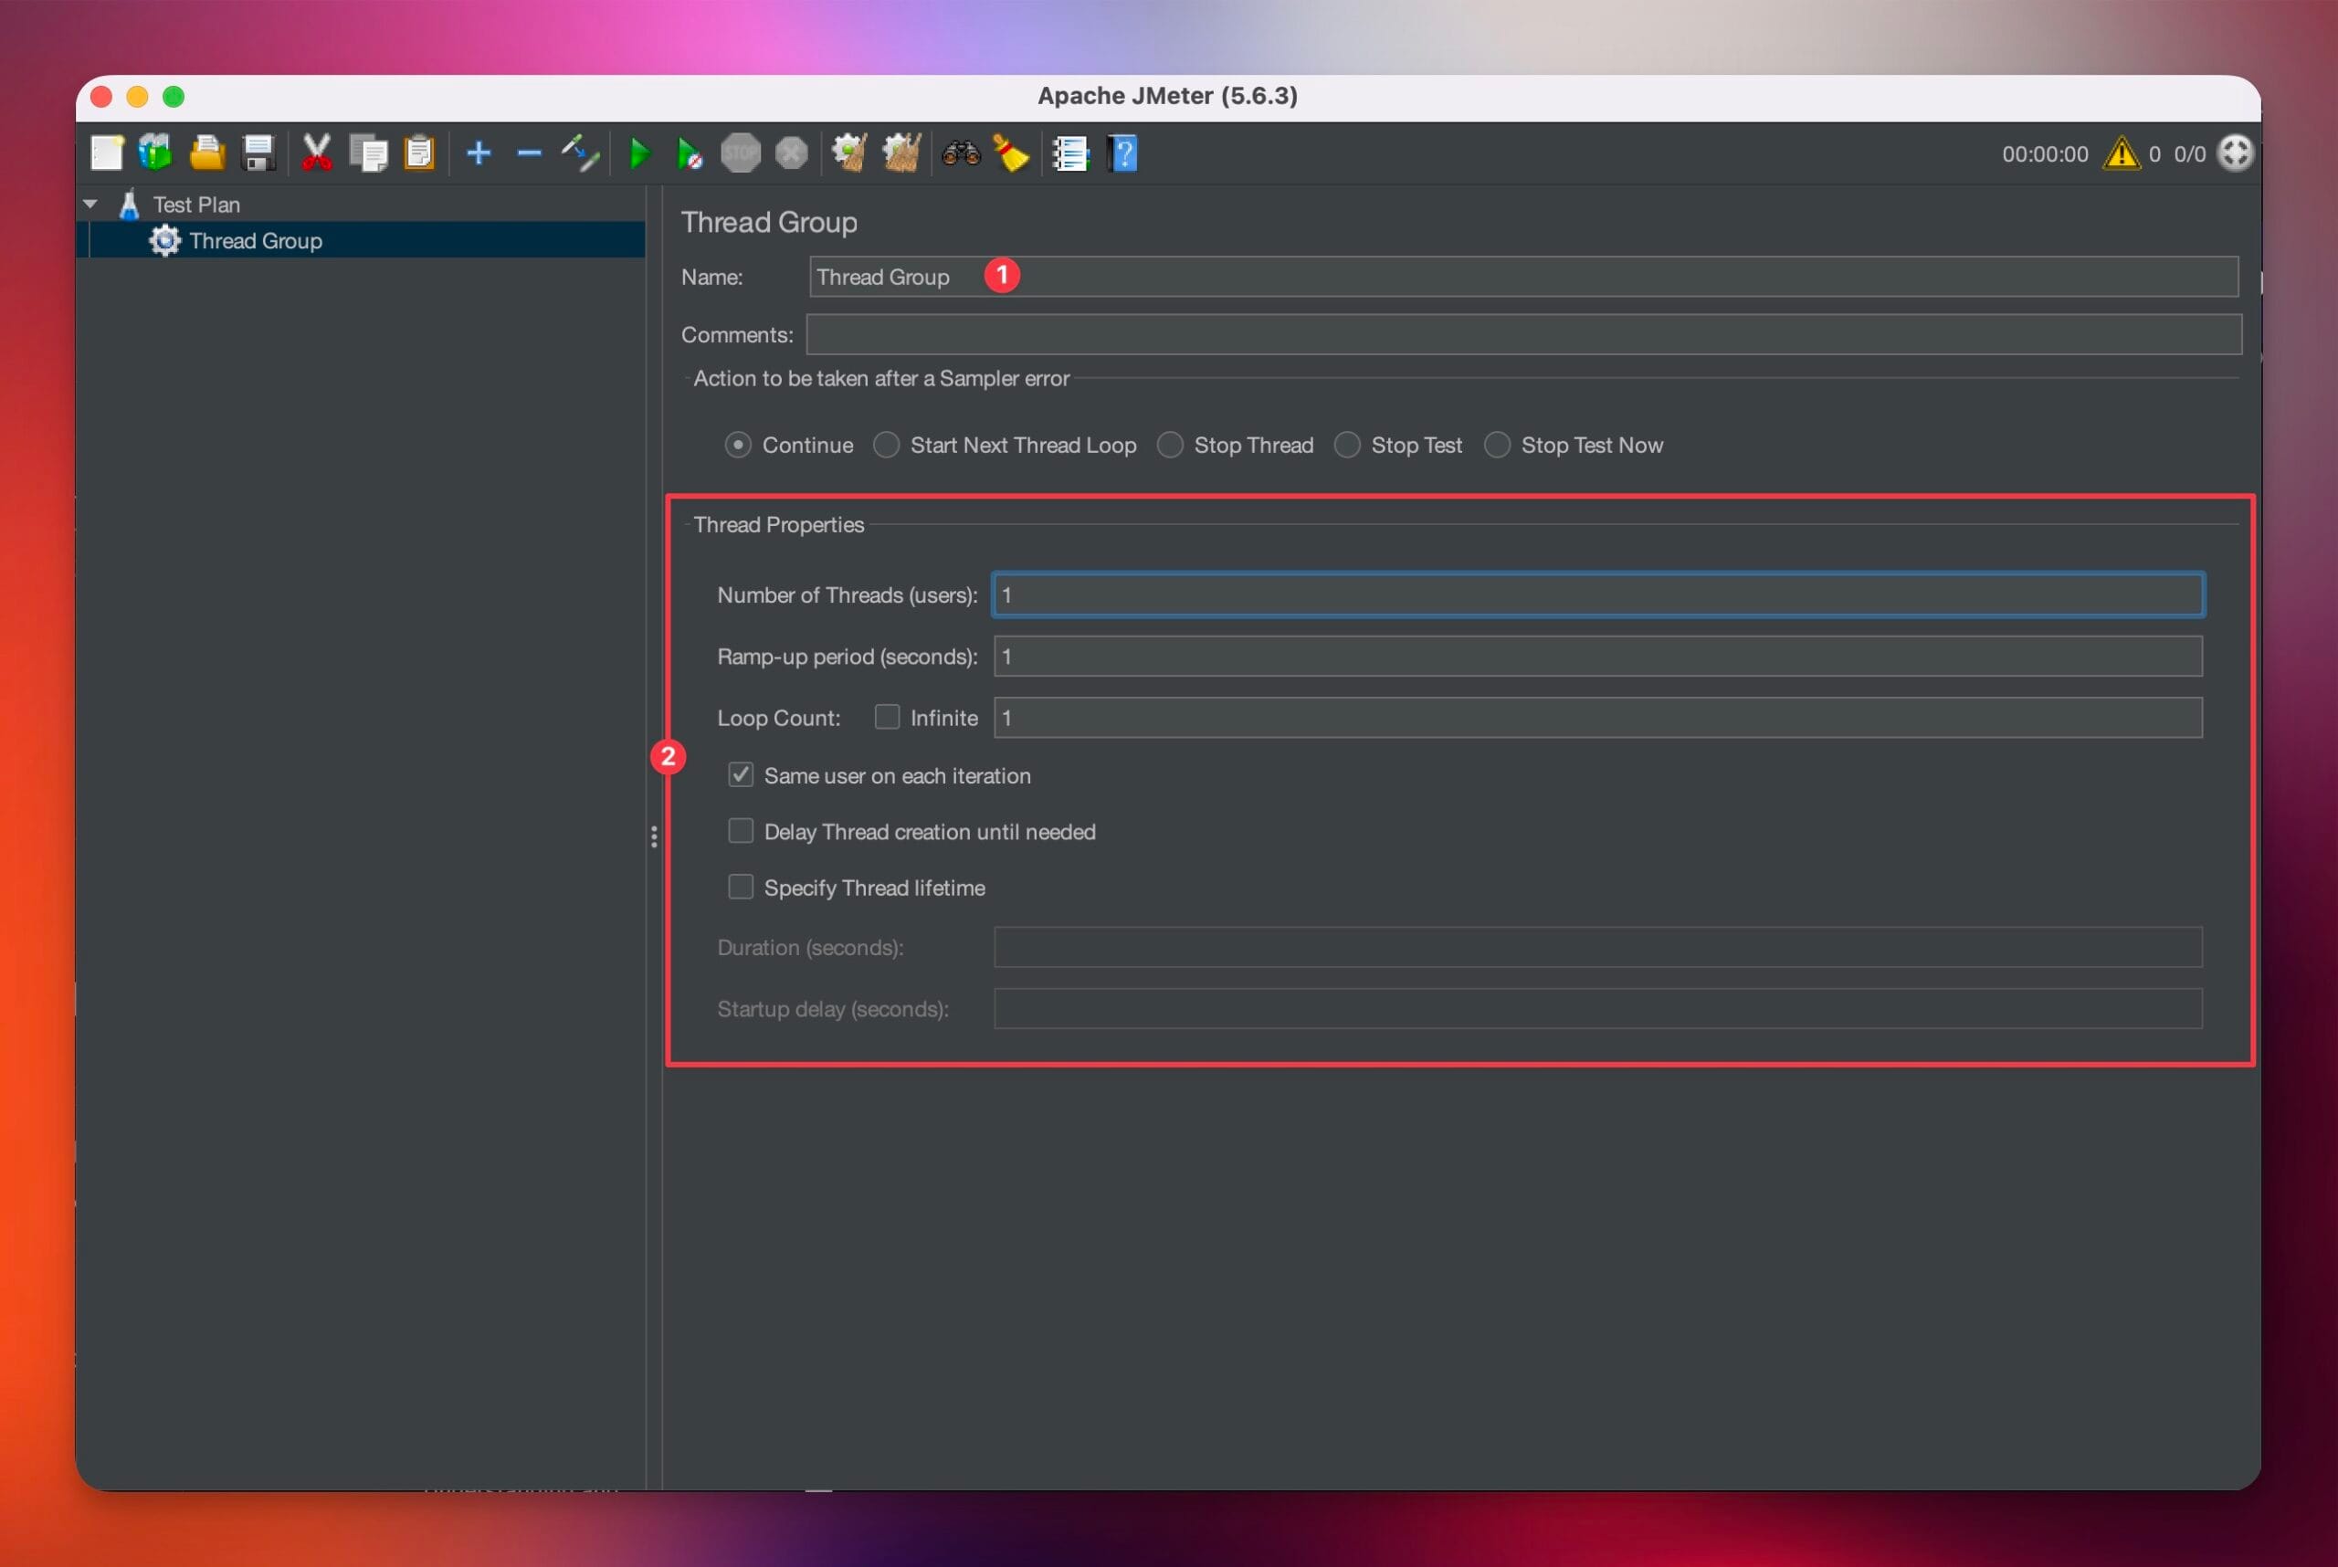
Task: Click the Loop Count value field
Action: tap(1597, 718)
